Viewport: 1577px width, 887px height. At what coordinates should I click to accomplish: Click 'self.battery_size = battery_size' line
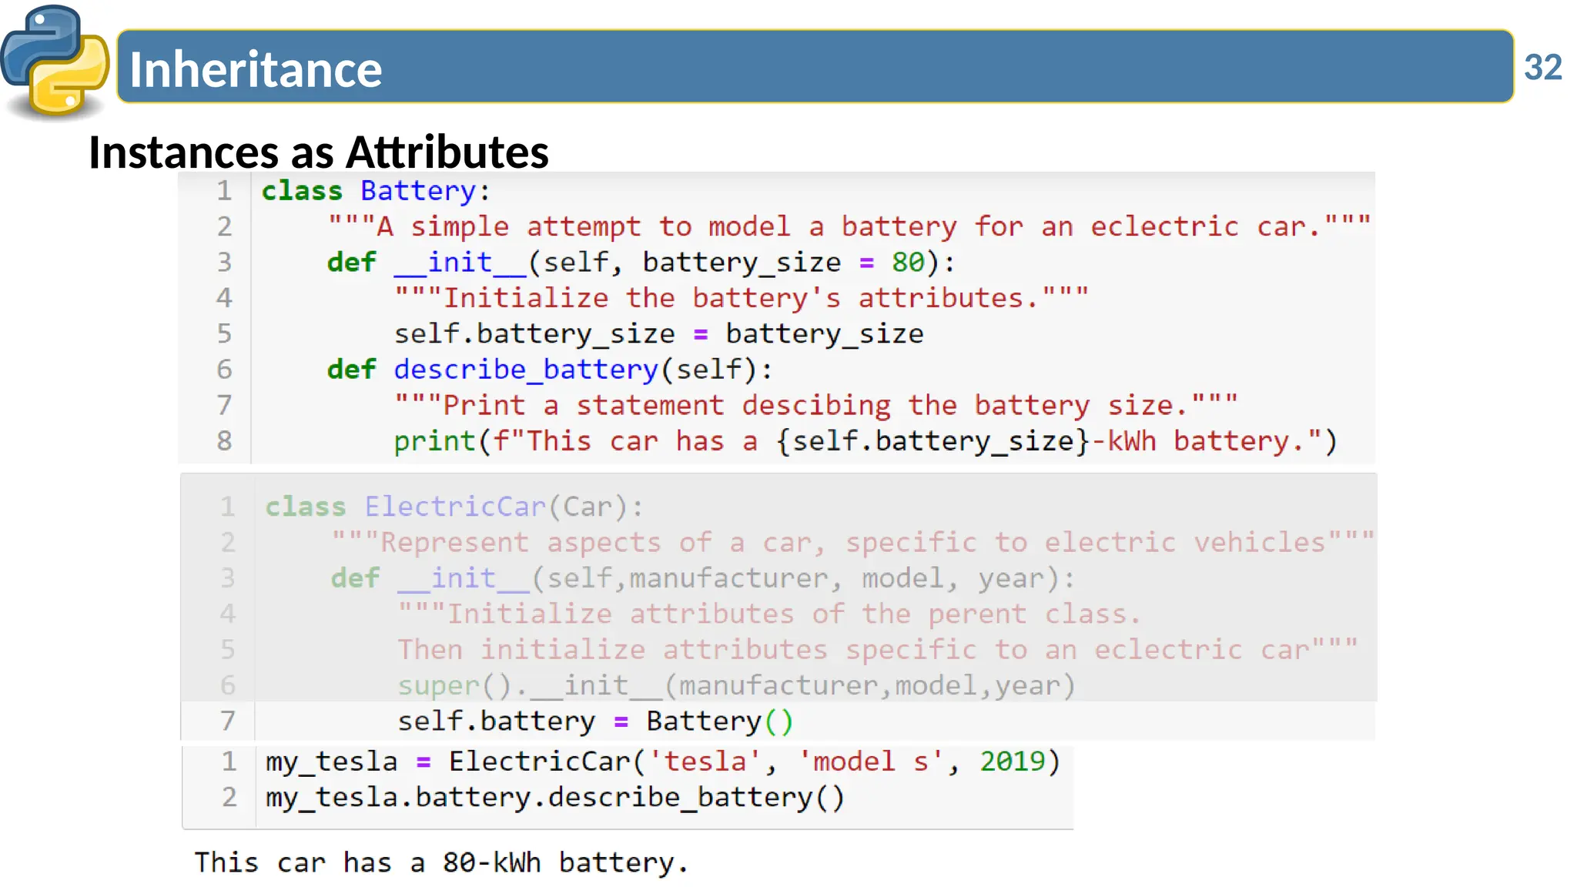659,334
